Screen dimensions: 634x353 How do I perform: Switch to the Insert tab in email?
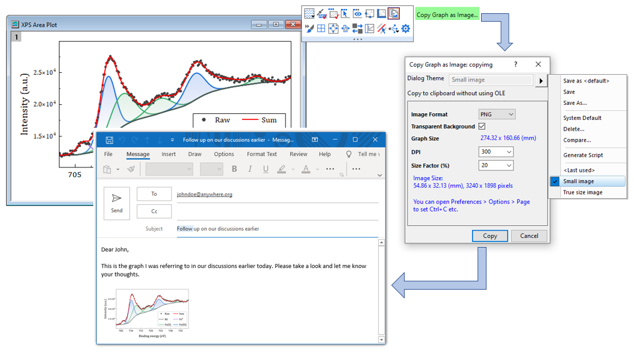(x=169, y=154)
